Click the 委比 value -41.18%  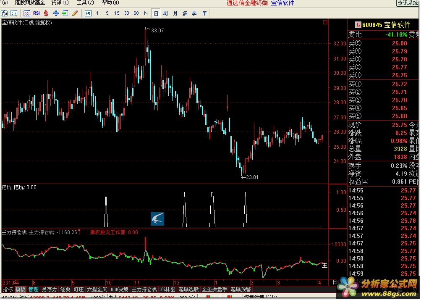click(396, 35)
